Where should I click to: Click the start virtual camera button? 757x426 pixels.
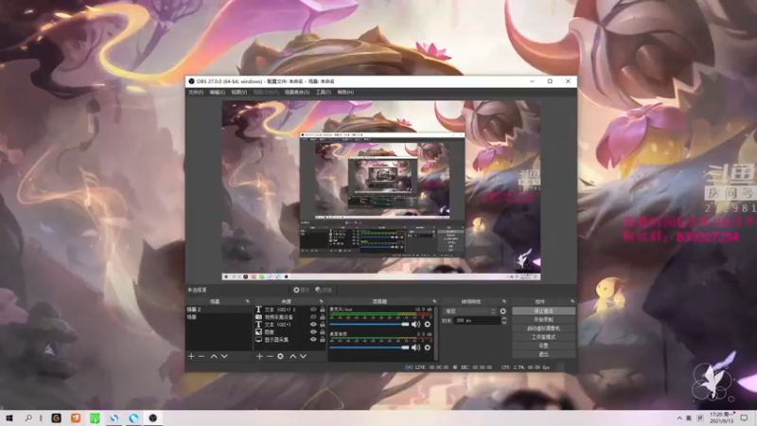click(x=543, y=328)
